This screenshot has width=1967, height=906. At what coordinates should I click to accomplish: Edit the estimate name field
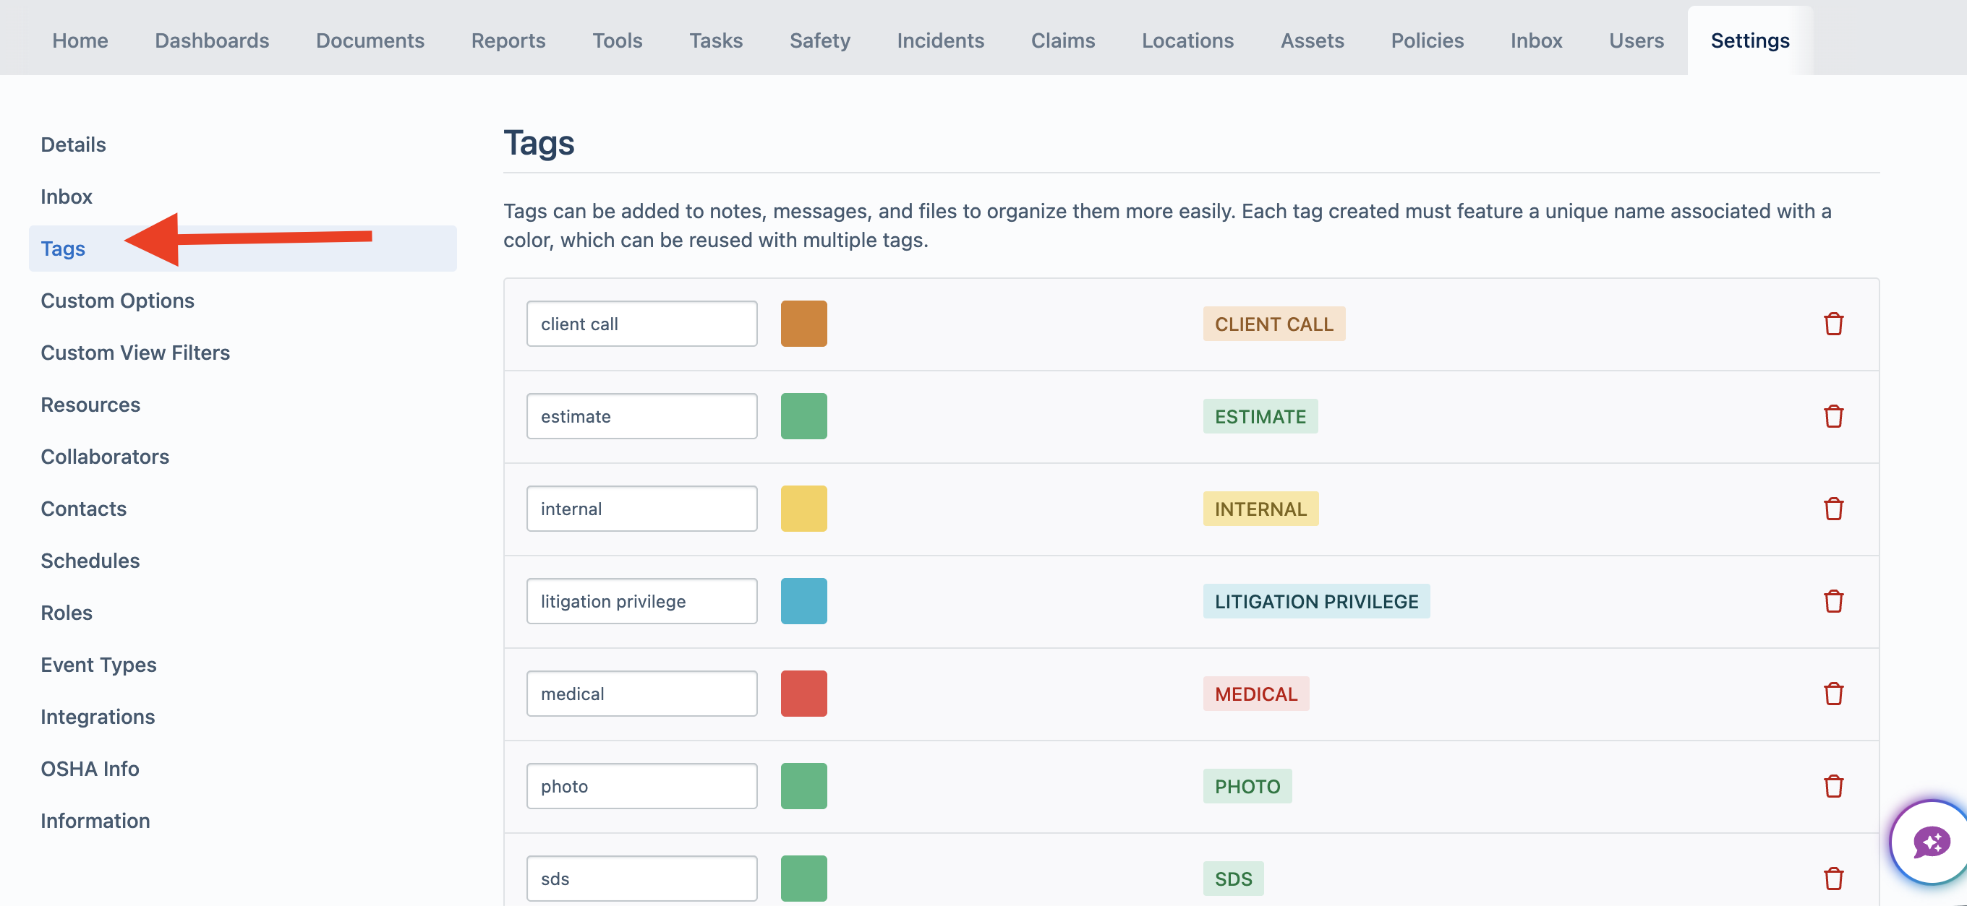click(x=641, y=416)
